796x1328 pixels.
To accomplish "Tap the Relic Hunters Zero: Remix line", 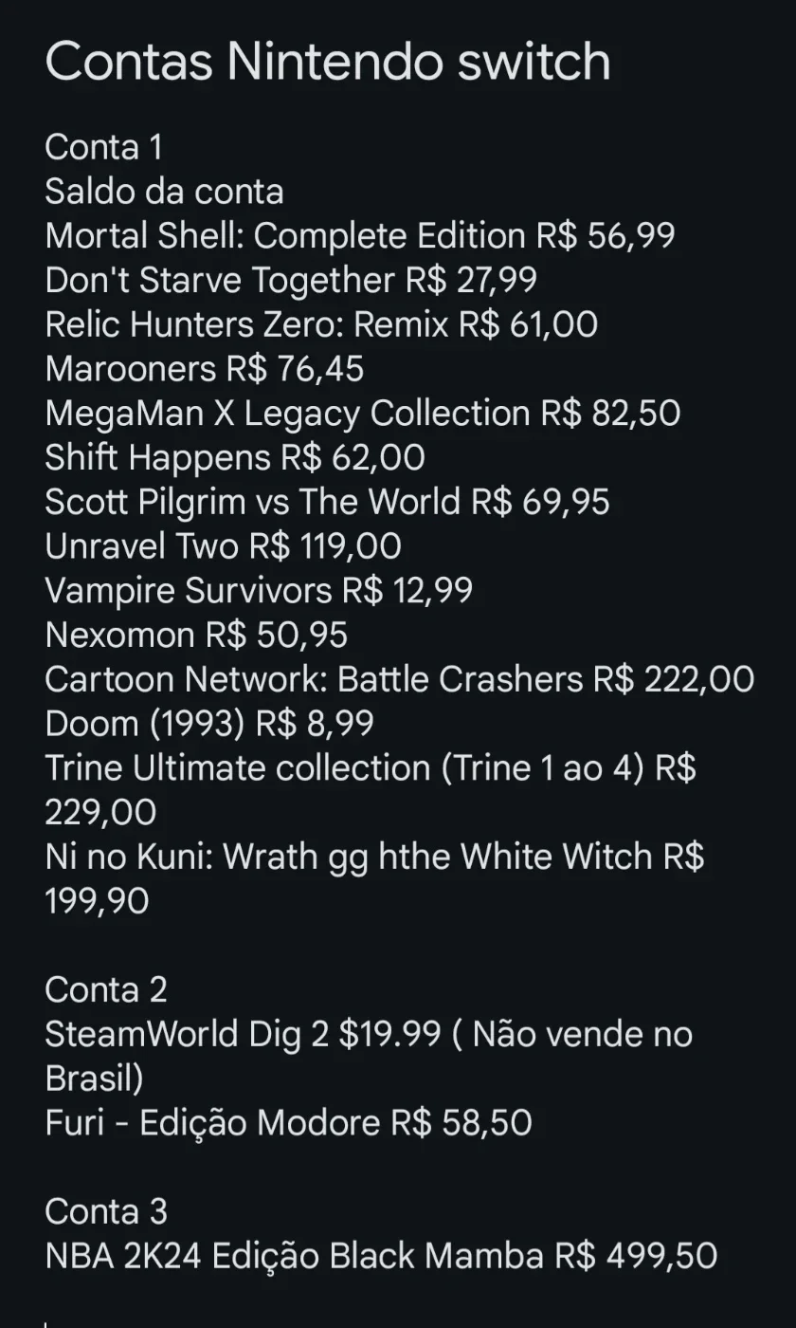I will [x=321, y=324].
